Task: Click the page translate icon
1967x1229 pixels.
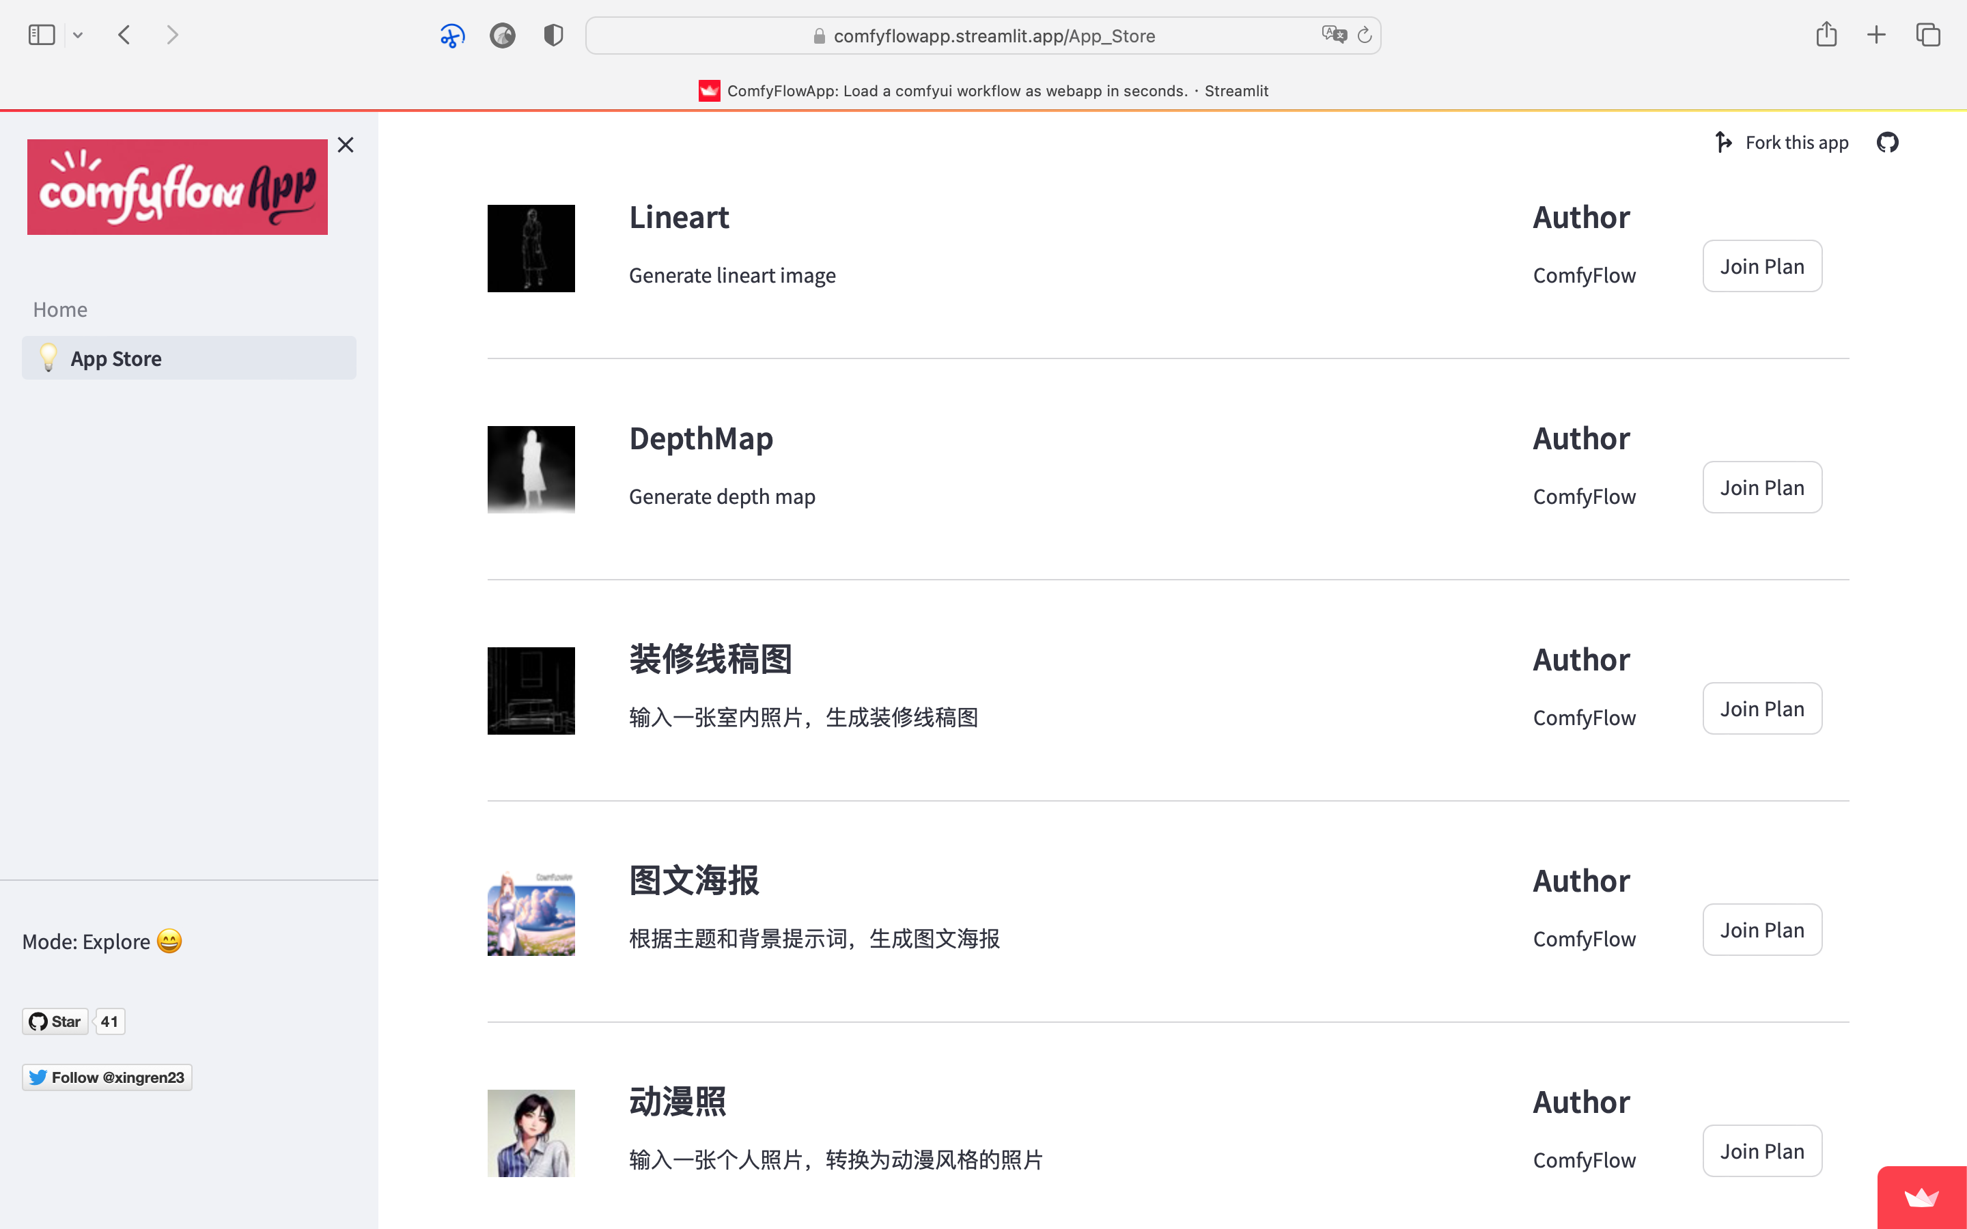Action: (1333, 35)
